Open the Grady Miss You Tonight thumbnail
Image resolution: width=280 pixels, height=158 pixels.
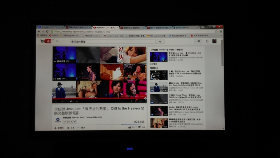[x=159, y=87]
